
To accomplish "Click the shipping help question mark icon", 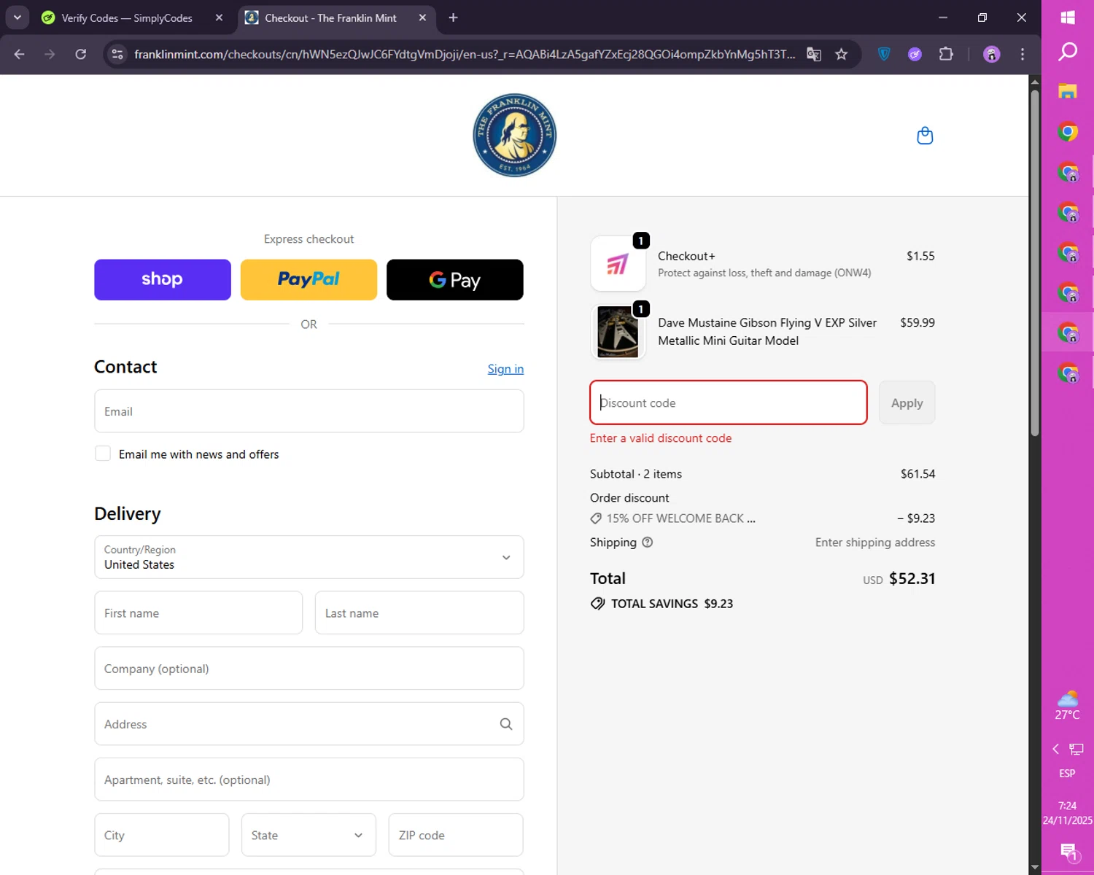I will click(647, 542).
